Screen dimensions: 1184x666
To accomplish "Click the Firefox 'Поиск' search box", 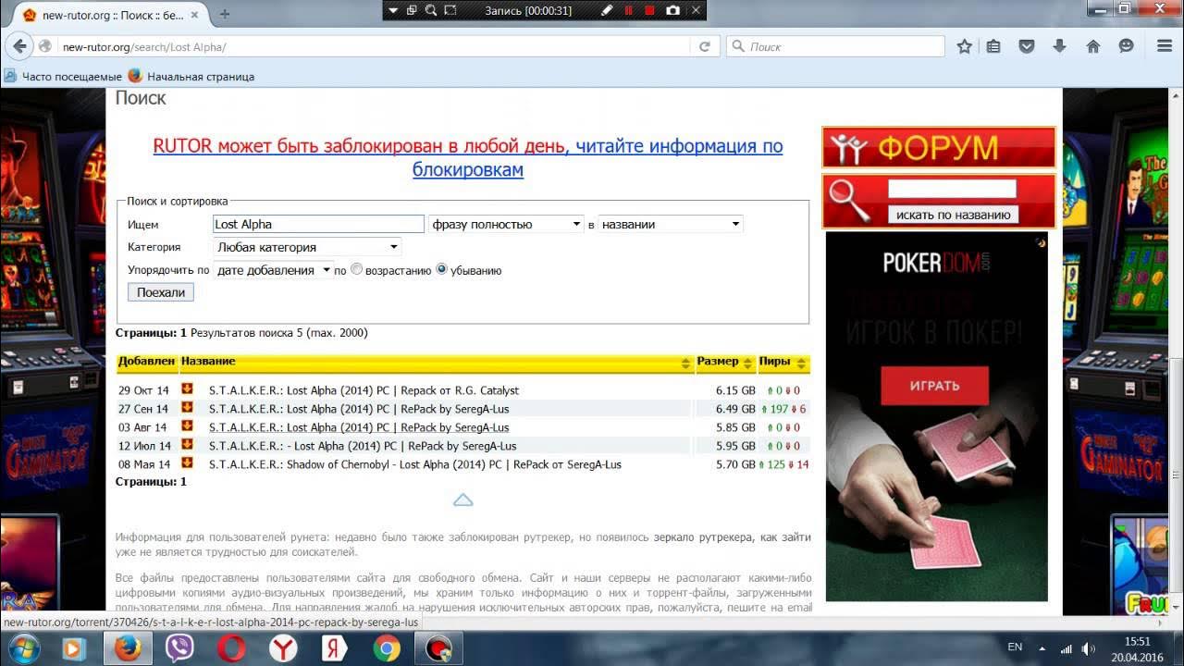I will click(x=835, y=46).
